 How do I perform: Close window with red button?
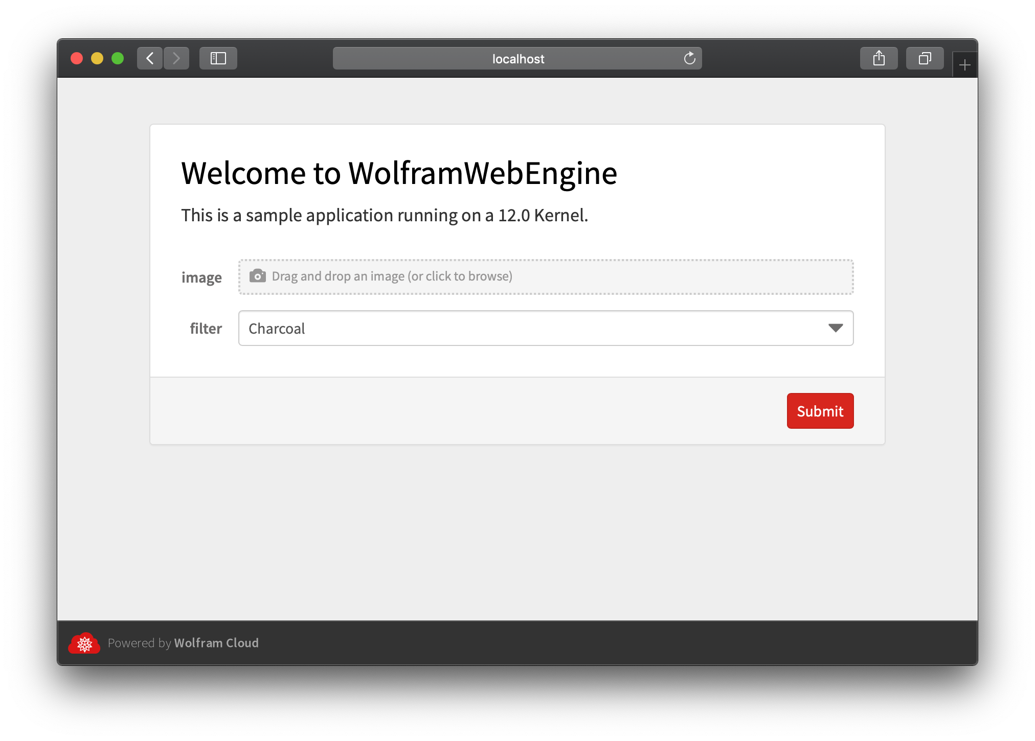point(77,58)
